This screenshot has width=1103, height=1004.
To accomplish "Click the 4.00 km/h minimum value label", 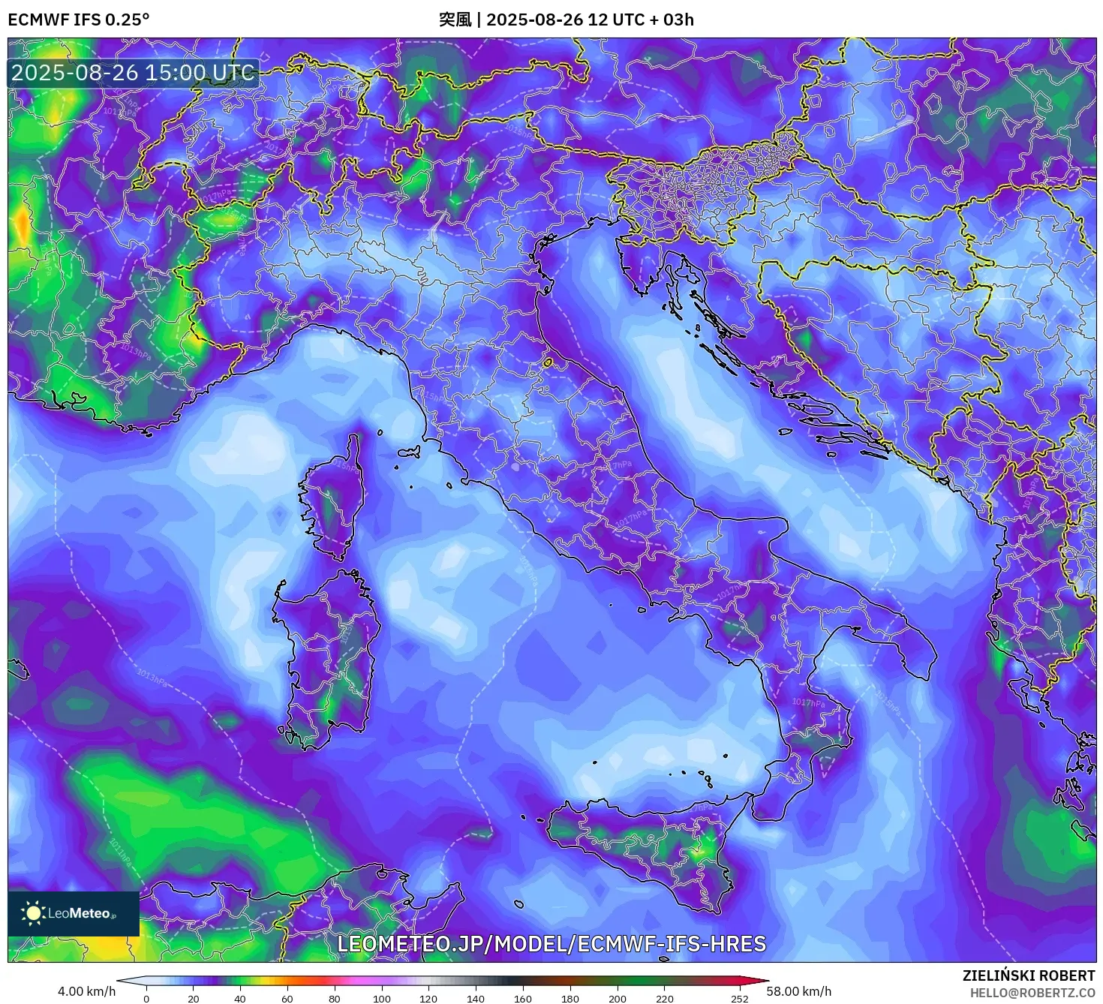I will click(x=87, y=991).
